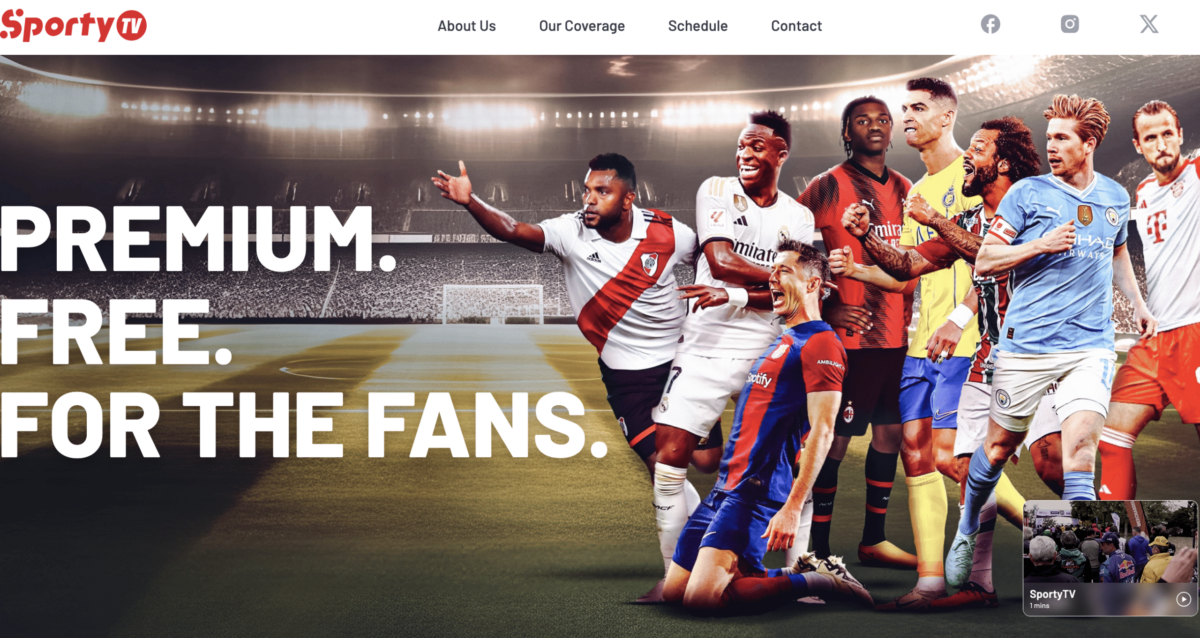Click the FOR THE FANS. headline
Image resolution: width=1200 pixels, height=638 pixels.
point(304,424)
